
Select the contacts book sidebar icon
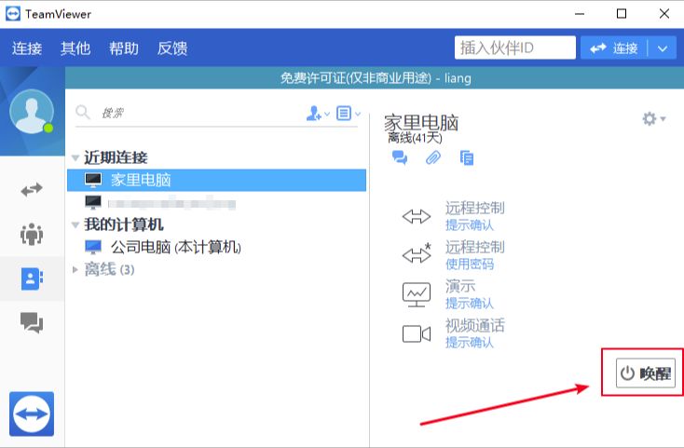click(32, 278)
